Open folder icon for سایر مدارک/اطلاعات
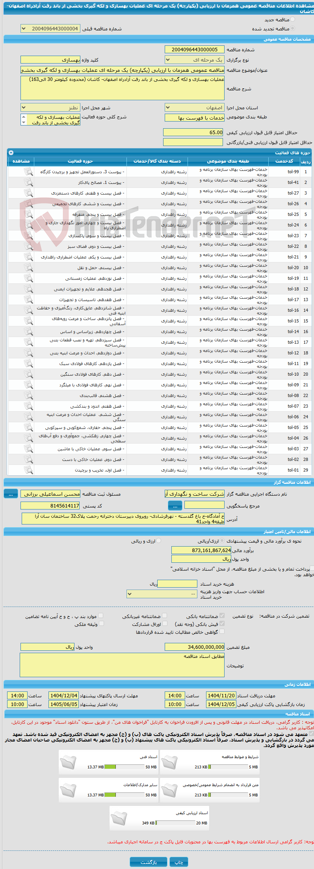 tap(68, 790)
